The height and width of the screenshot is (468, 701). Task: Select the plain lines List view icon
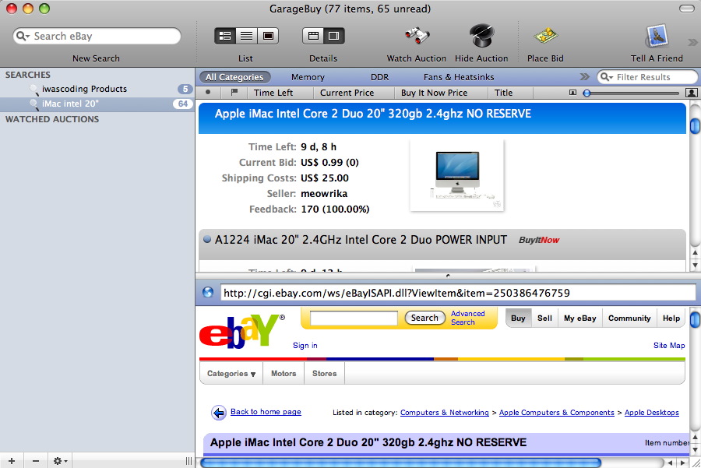[246, 36]
